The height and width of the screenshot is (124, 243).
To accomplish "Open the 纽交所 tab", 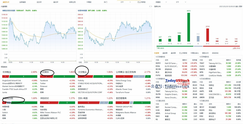I will 39,2.
